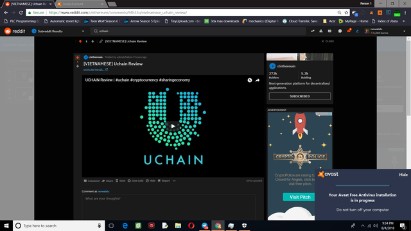The width and height of the screenshot is (411, 231).
Task: Click the Visit Pitch ad button
Action: click(x=300, y=197)
